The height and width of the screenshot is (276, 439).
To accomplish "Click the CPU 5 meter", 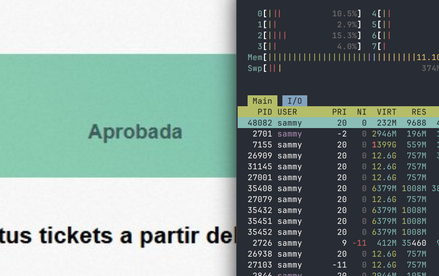I will pyautogui.click(x=405, y=25).
